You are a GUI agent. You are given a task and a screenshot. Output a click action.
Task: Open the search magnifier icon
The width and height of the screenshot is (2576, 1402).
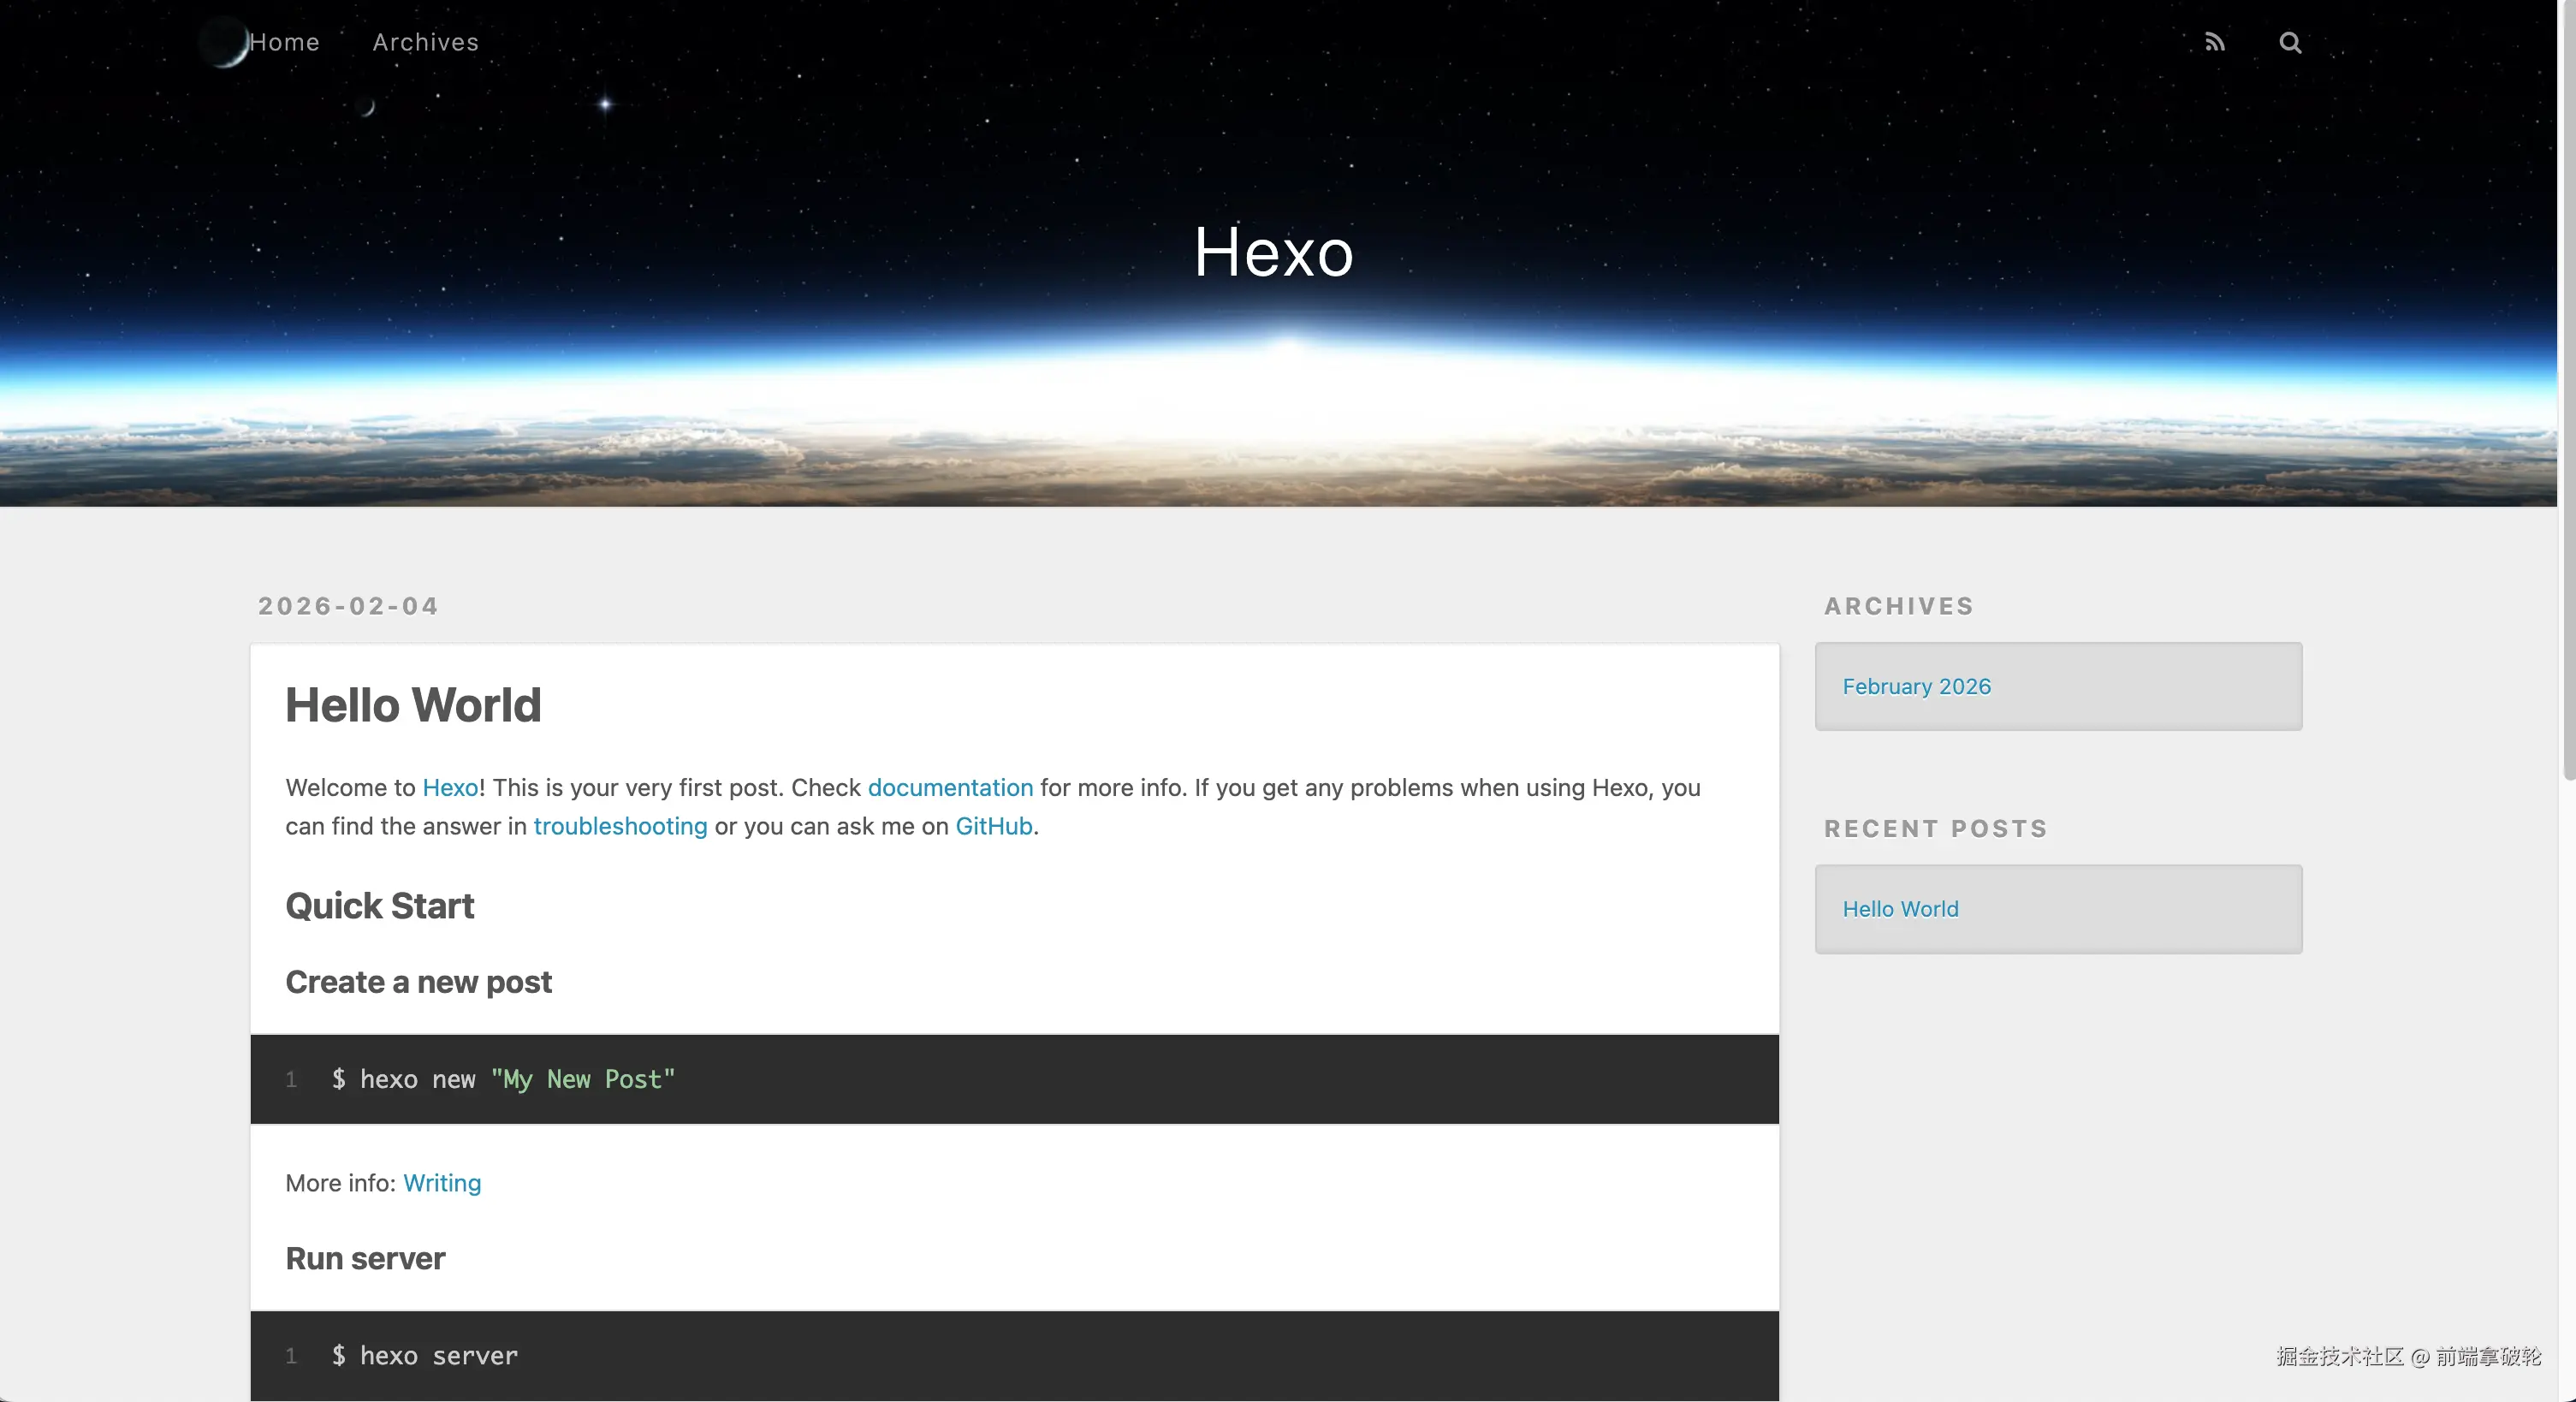tap(2290, 42)
